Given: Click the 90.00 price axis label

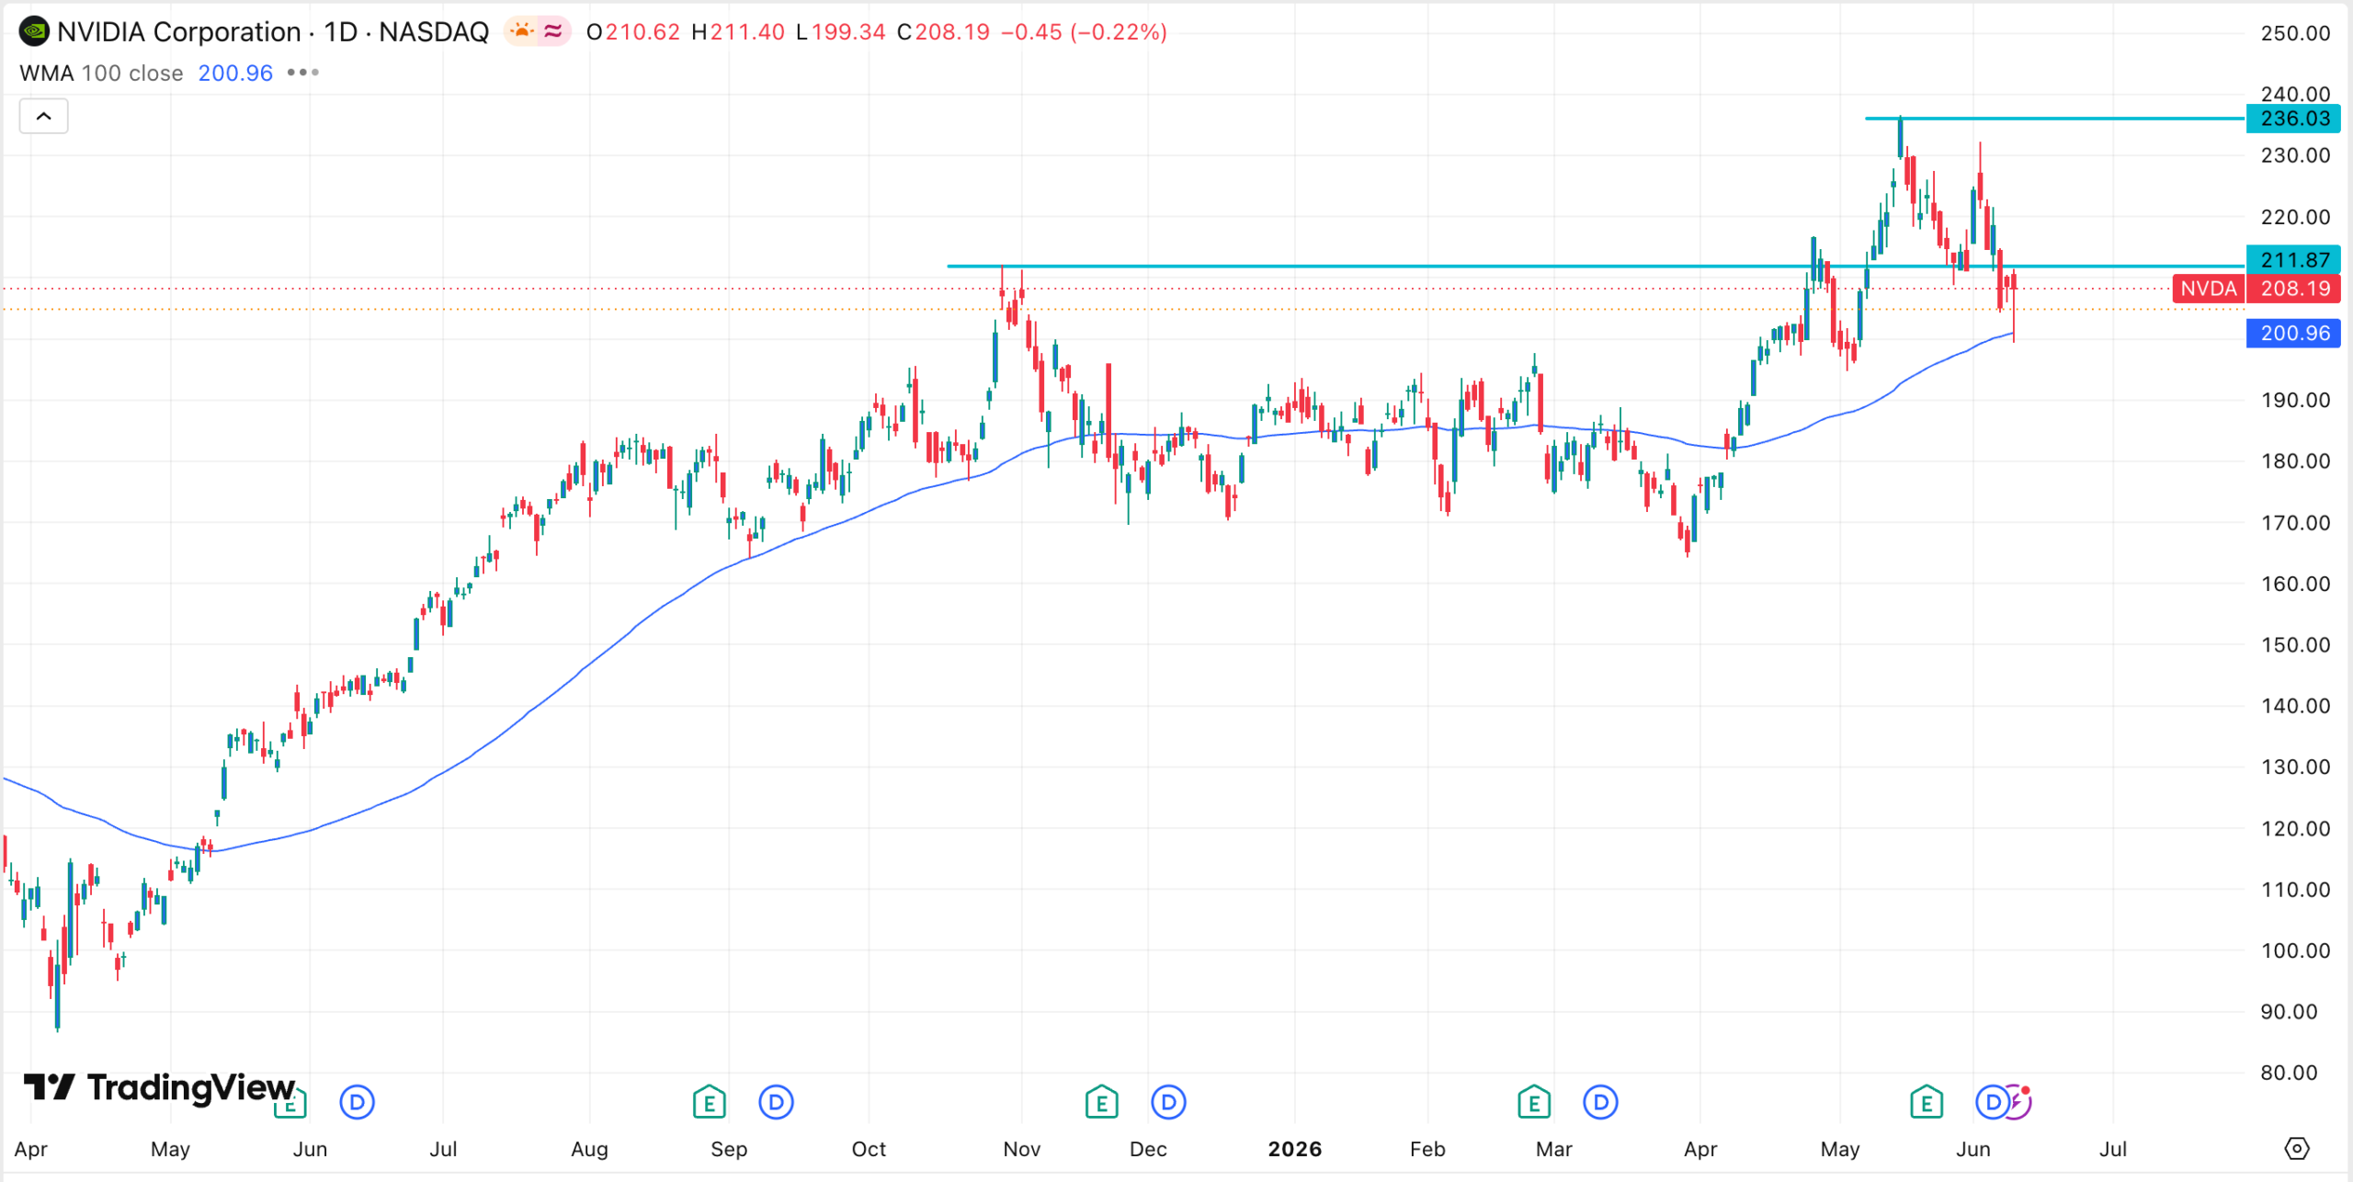Looking at the screenshot, I should 2289,1012.
